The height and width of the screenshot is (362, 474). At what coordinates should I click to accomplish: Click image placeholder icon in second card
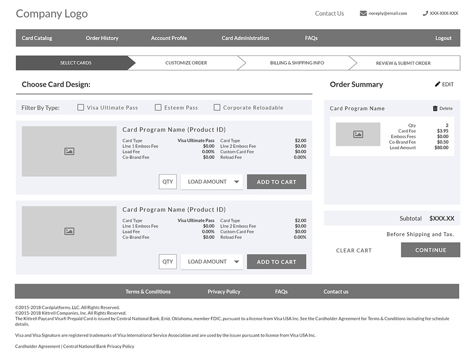point(69,232)
